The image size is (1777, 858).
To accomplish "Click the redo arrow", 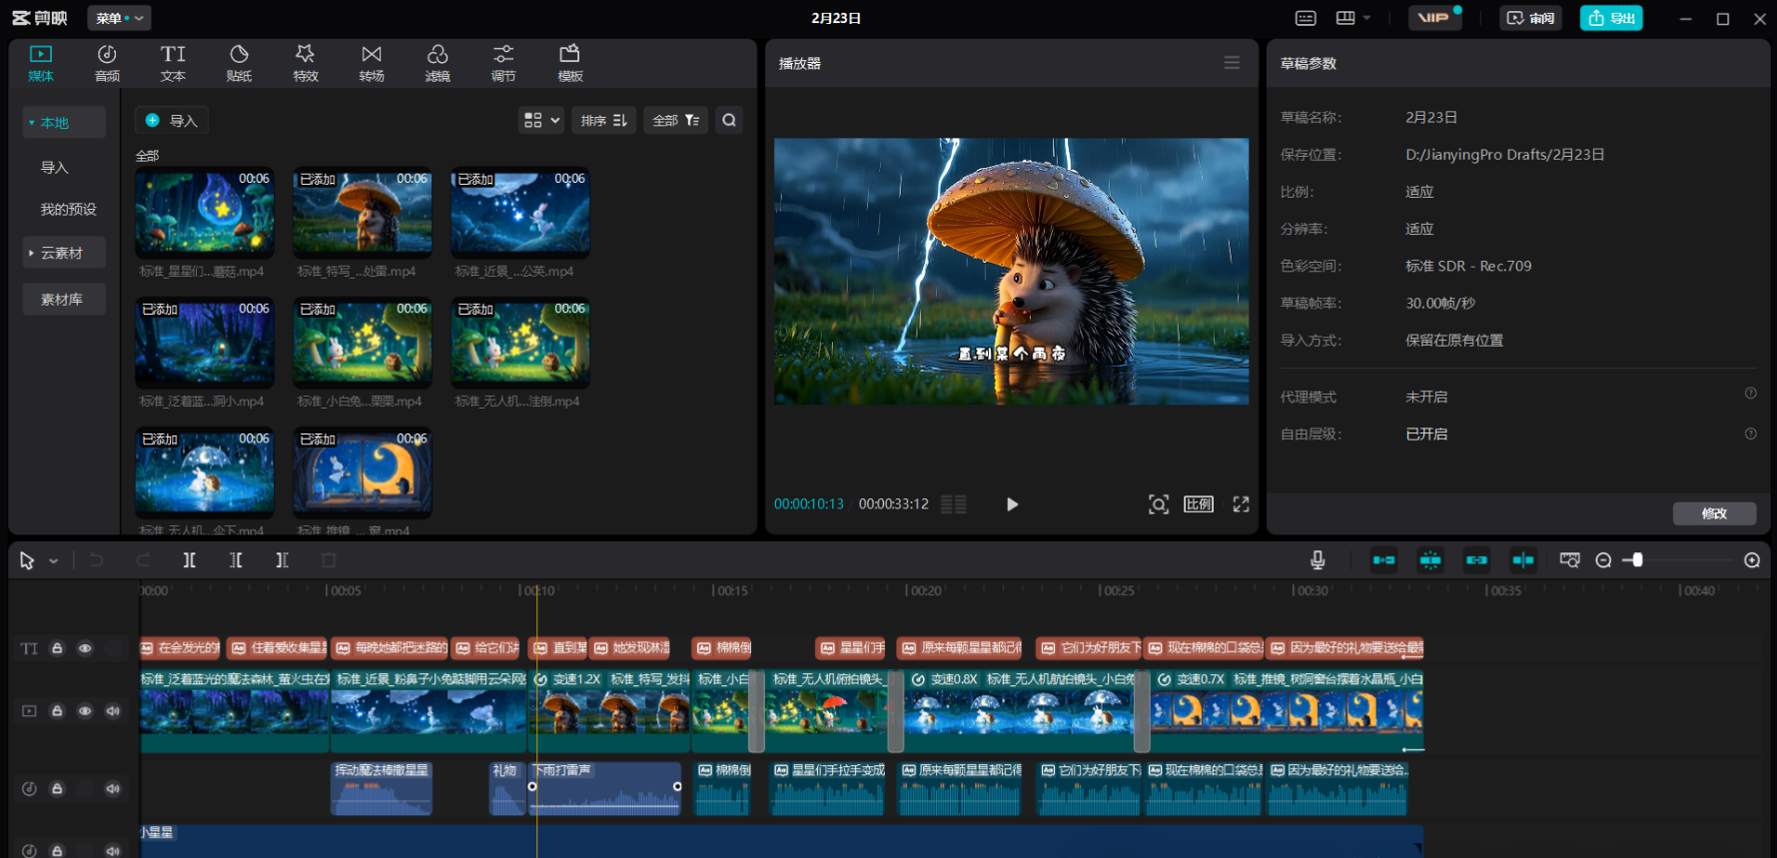I will point(143,560).
